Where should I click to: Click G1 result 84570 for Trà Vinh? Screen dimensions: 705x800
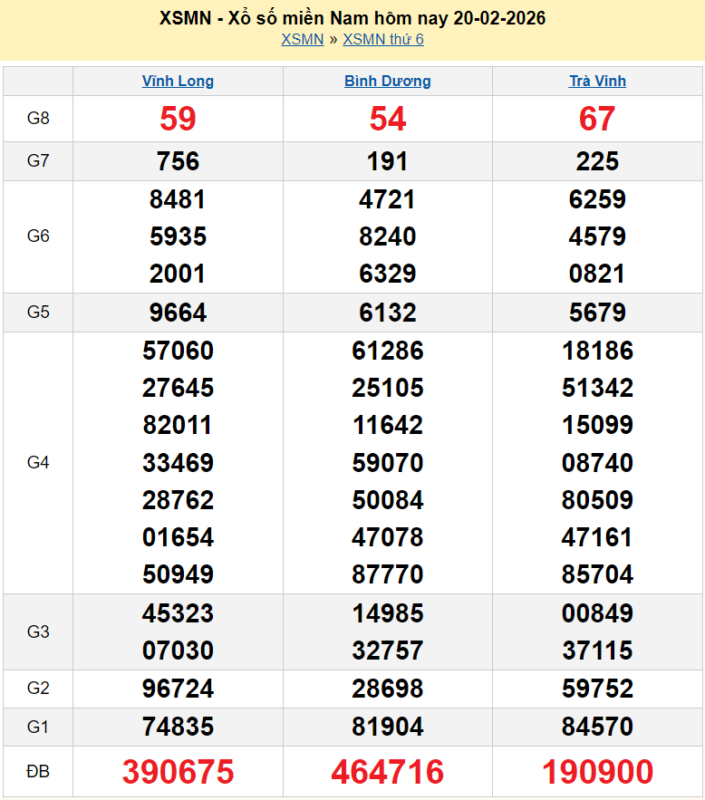pyautogui.click(x=597, y=727)
